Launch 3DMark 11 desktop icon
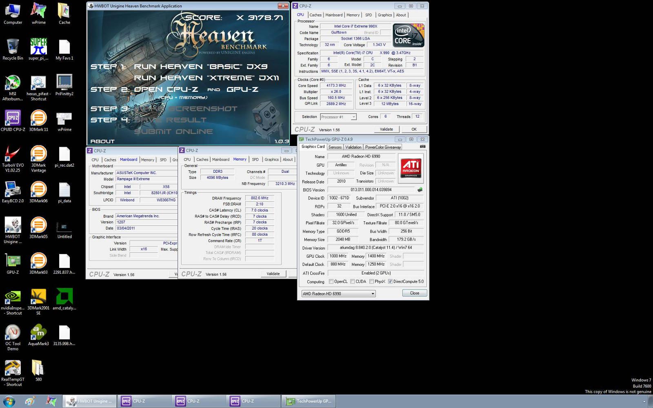 (38, 120)
